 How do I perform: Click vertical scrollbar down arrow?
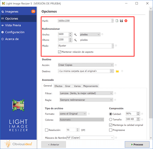151,138
